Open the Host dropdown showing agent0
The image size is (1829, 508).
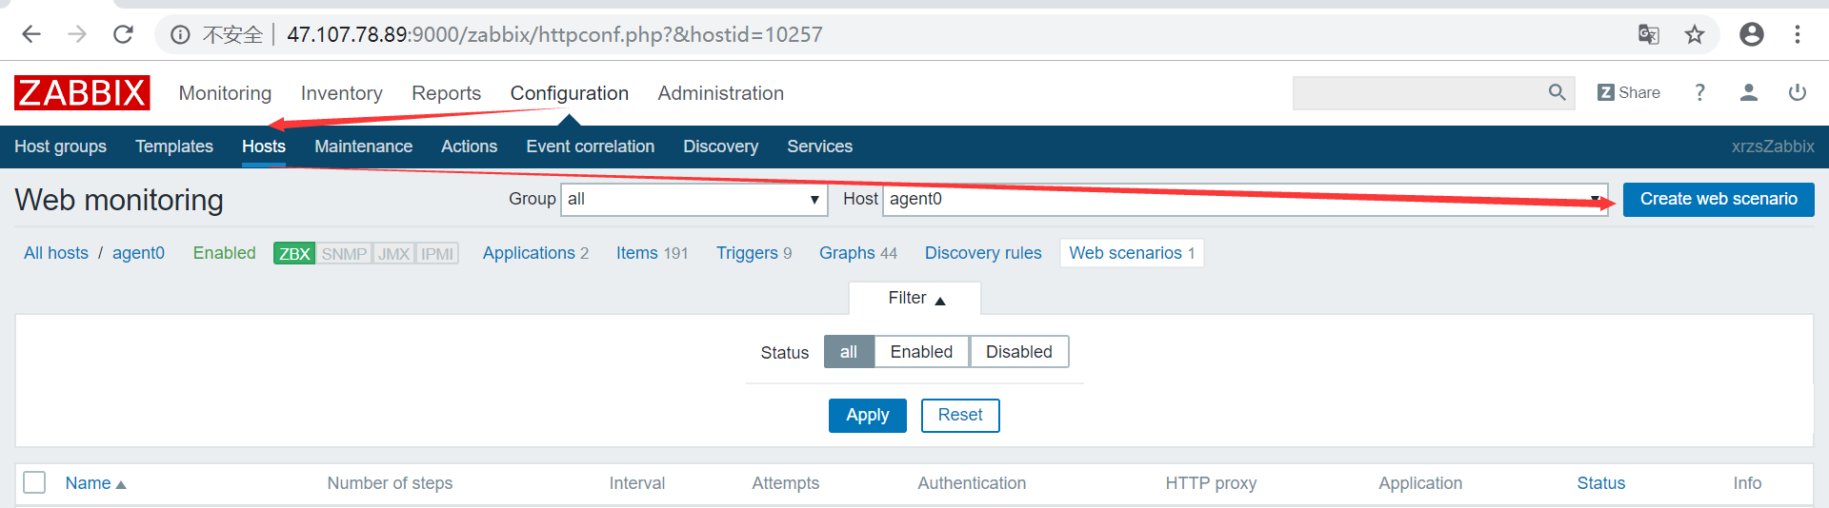click(x=1246, y=199)
